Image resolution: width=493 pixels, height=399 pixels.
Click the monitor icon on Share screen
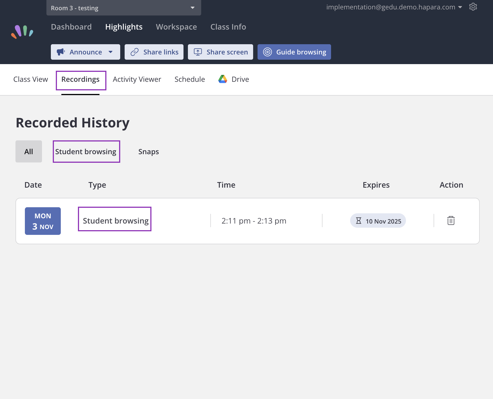coord(198,52)
